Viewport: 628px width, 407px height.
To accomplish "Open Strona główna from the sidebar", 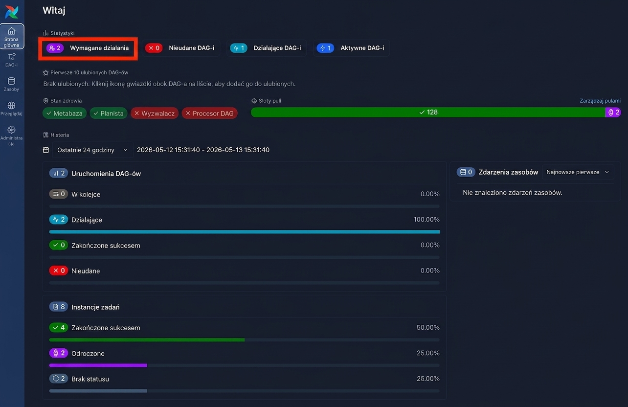I will point(12,37).
